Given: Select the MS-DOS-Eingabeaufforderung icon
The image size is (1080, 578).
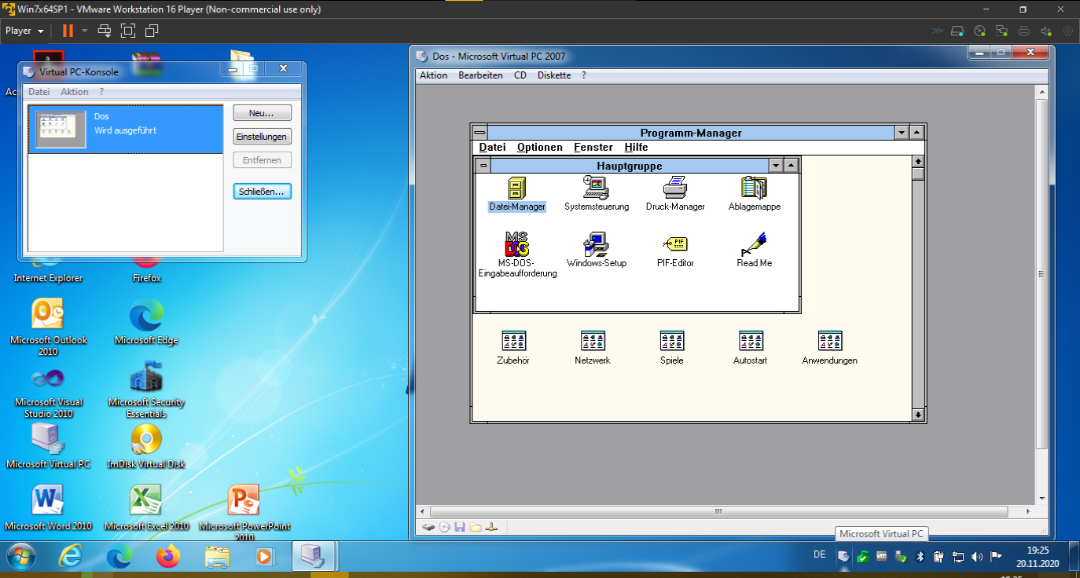Looking at the screenshot, I should 516,244.
